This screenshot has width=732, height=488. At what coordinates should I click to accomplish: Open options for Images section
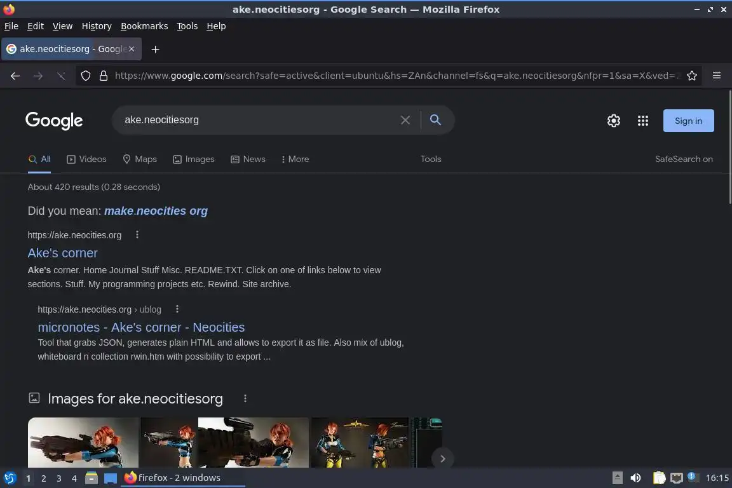(245, 398)
